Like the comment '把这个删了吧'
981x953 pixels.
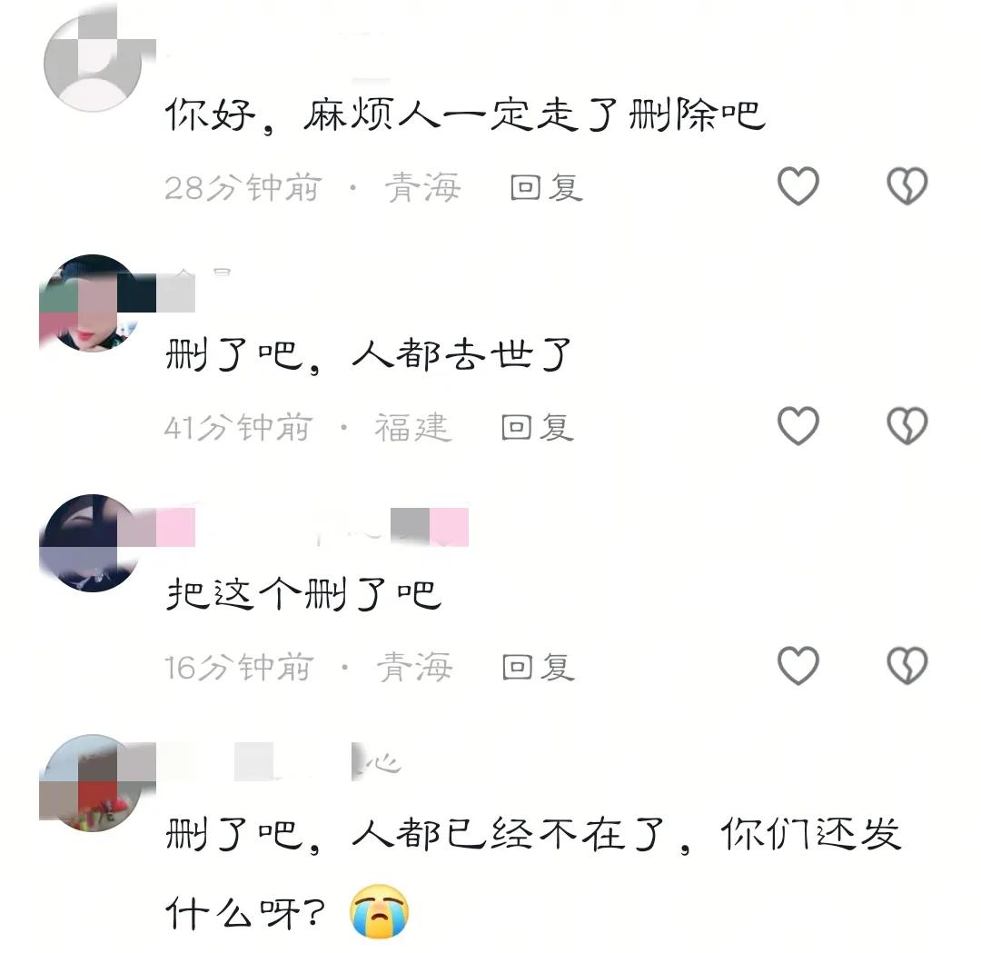pyautogui.click(x=798, y=666)
